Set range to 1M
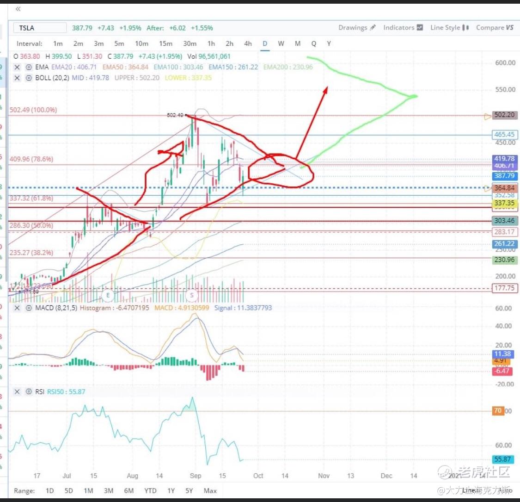Image resolution: width=520 pixels, height=502 pixels. tap(88, 491)
